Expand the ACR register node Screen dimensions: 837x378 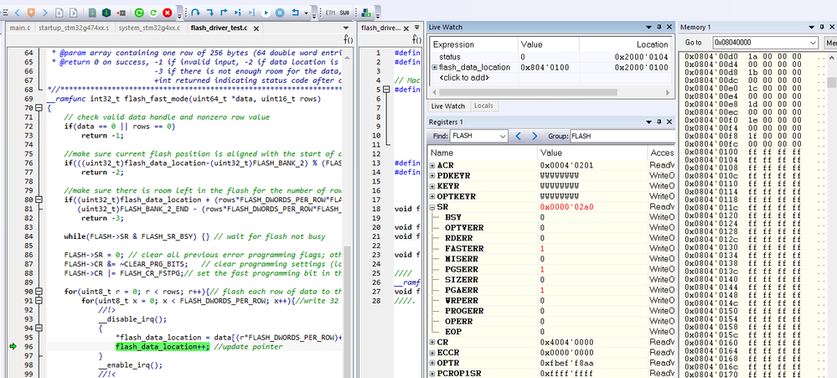point(432,165)
